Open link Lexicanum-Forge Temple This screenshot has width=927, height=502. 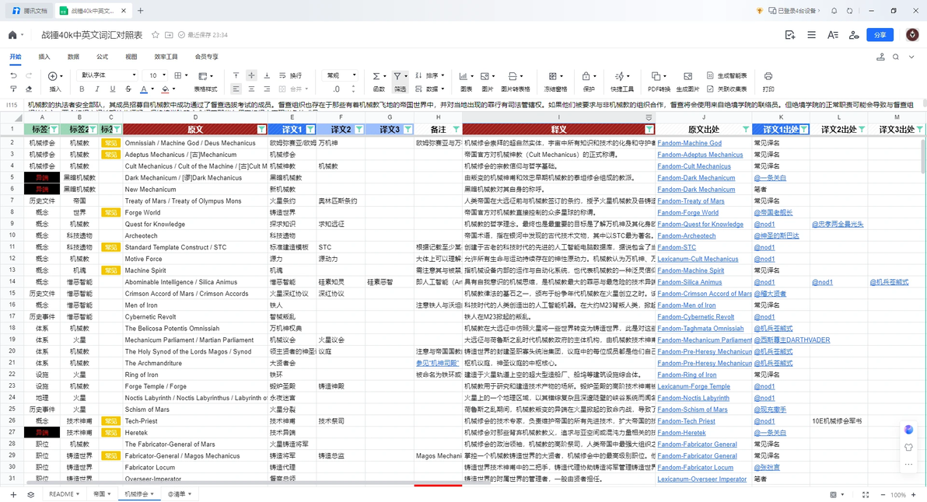click(694, 386)
